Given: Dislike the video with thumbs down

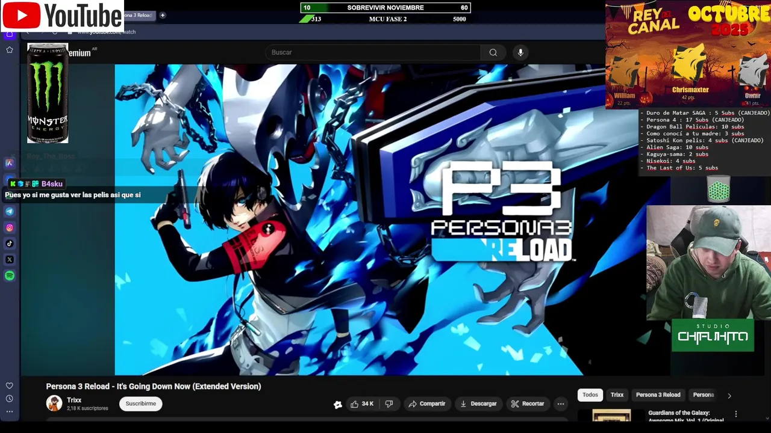Looking at the screenshot, I should (389, 404).
